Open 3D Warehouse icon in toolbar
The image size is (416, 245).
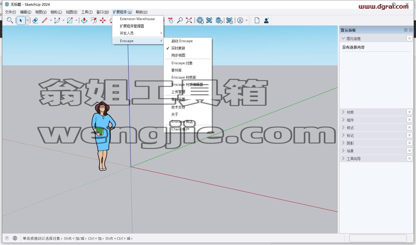200,20
